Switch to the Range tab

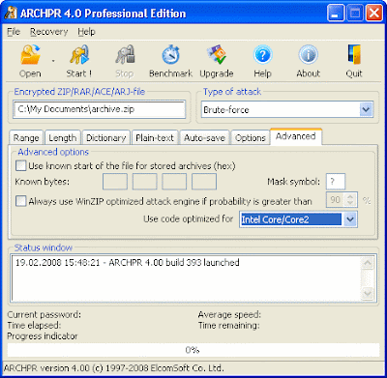(x=26, y=138)
